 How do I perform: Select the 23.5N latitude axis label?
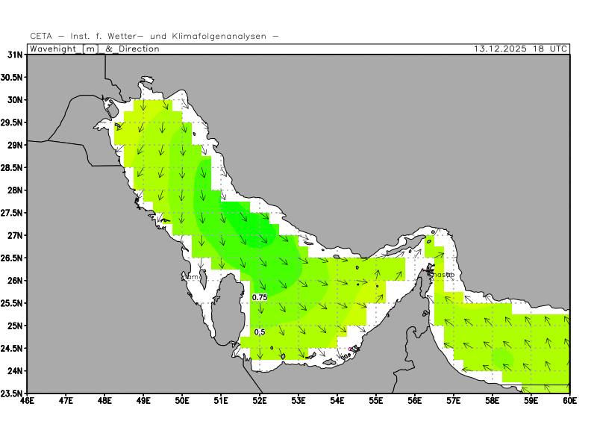point(11,393)
